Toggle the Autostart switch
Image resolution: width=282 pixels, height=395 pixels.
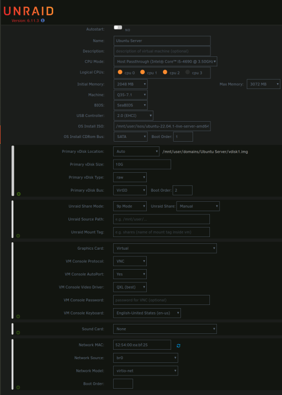(x=118, y=27)
